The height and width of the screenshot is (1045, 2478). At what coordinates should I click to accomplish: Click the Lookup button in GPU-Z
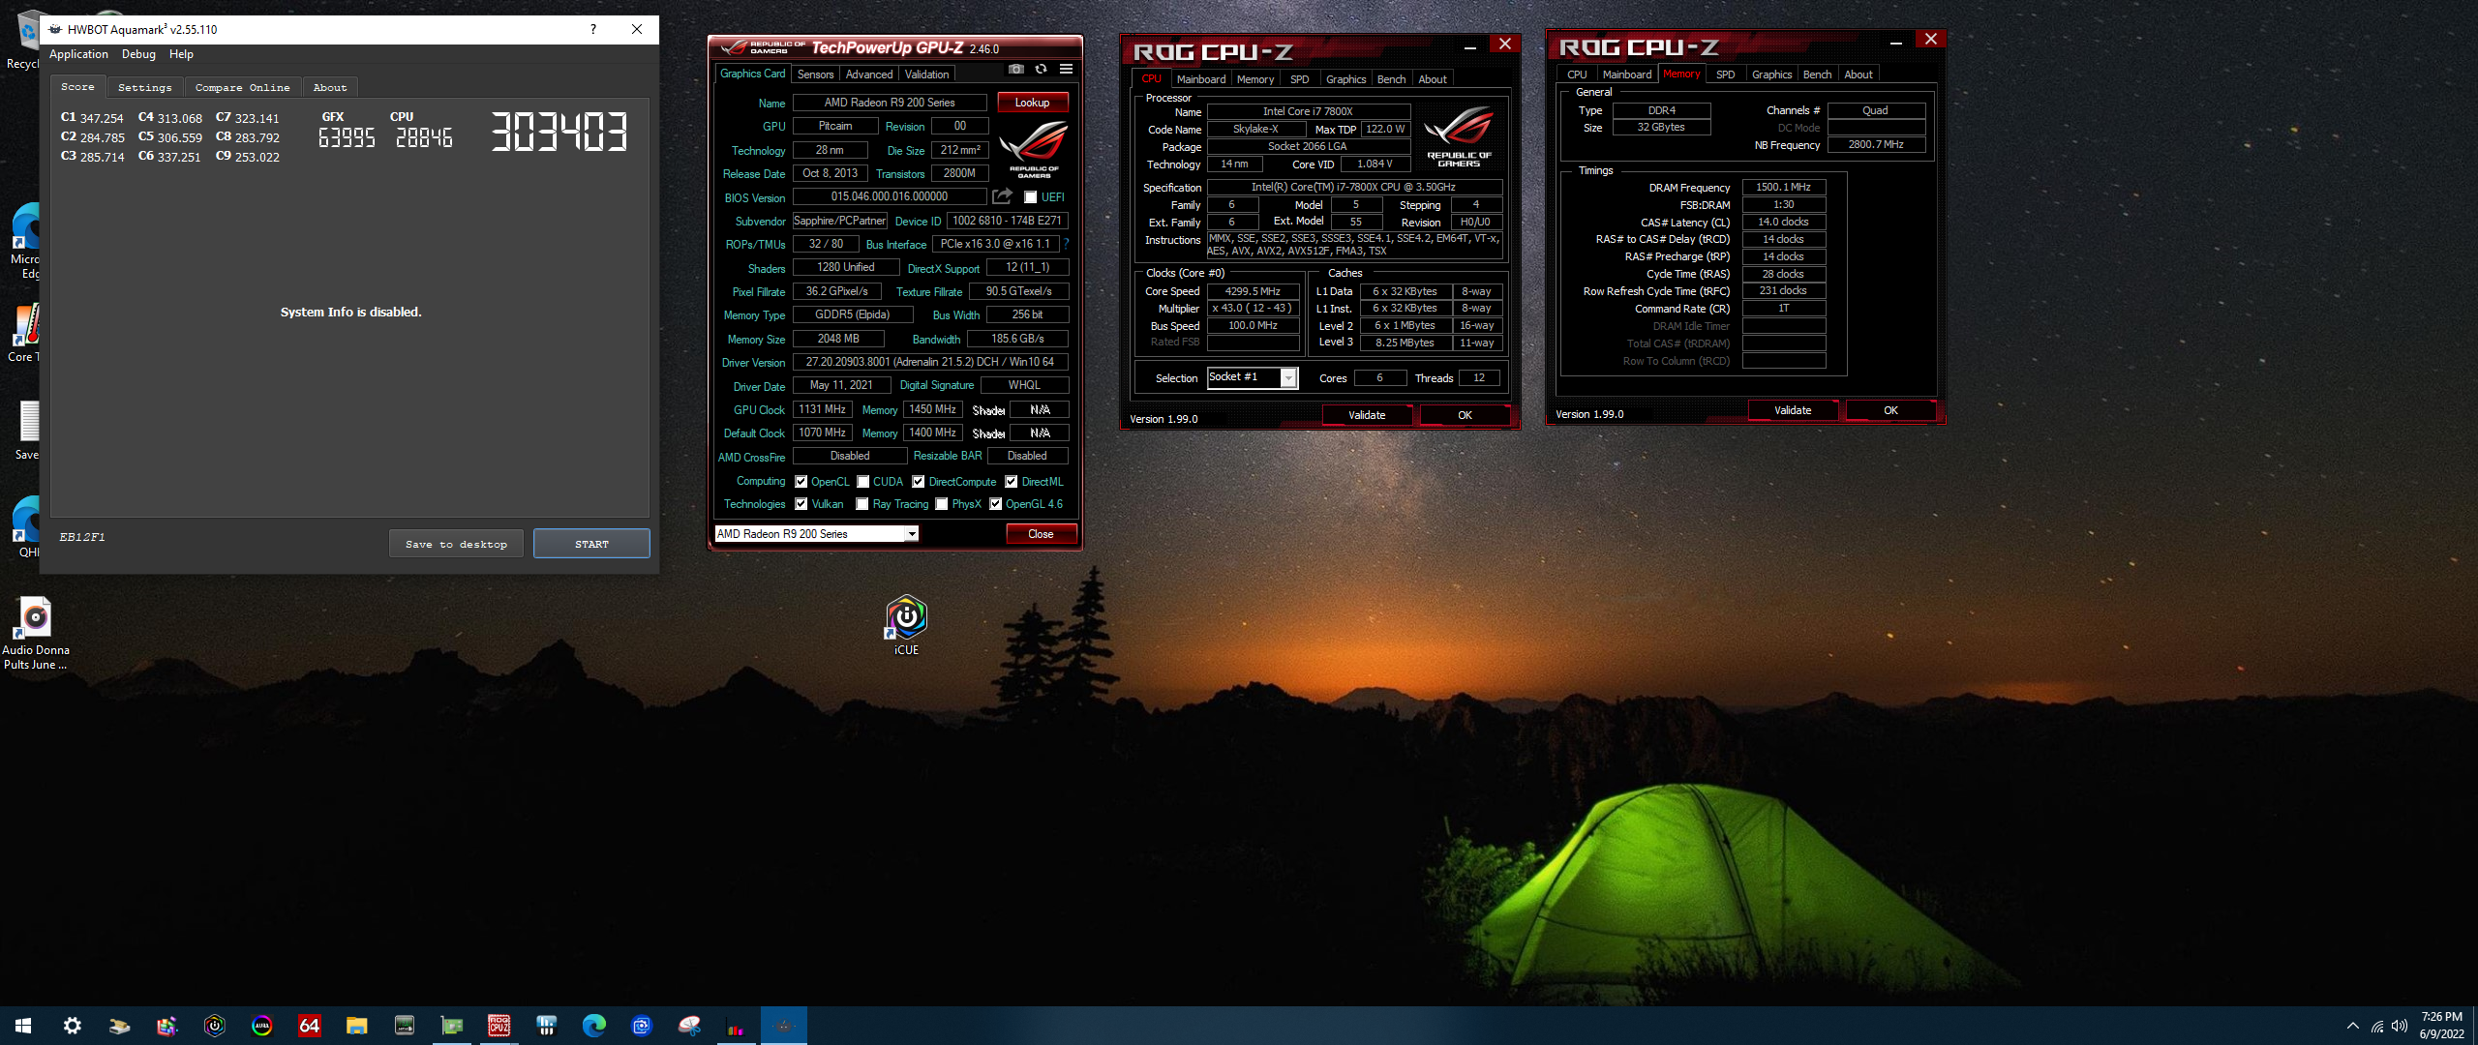click(1032, 103)
